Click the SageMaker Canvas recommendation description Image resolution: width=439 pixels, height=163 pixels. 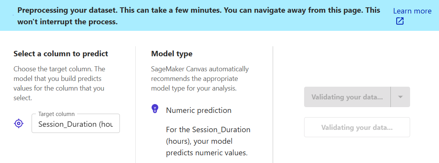click(x=200, y=79)
